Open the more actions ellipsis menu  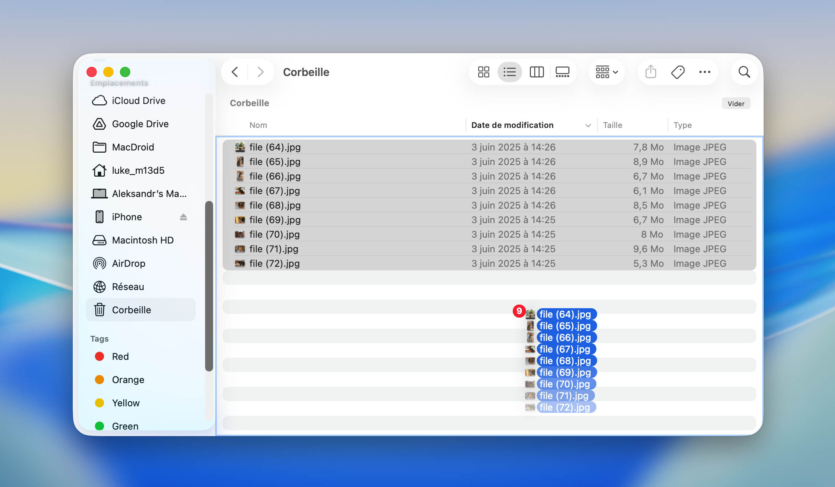pos(704,72)
